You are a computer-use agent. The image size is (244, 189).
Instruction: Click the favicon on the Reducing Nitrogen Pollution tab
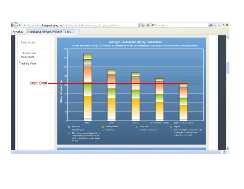(x=28, y=32)
